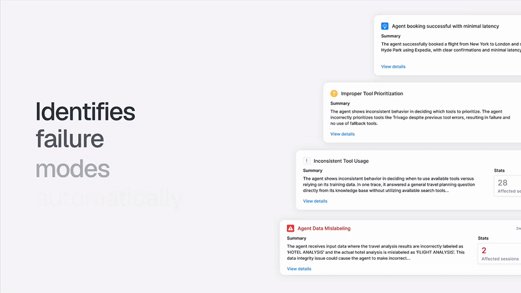Image resolution: width=521 pixels, height=293 pixels.
Task: Select the Inconsistent Tool Usage title
Action: click(341, 161)
